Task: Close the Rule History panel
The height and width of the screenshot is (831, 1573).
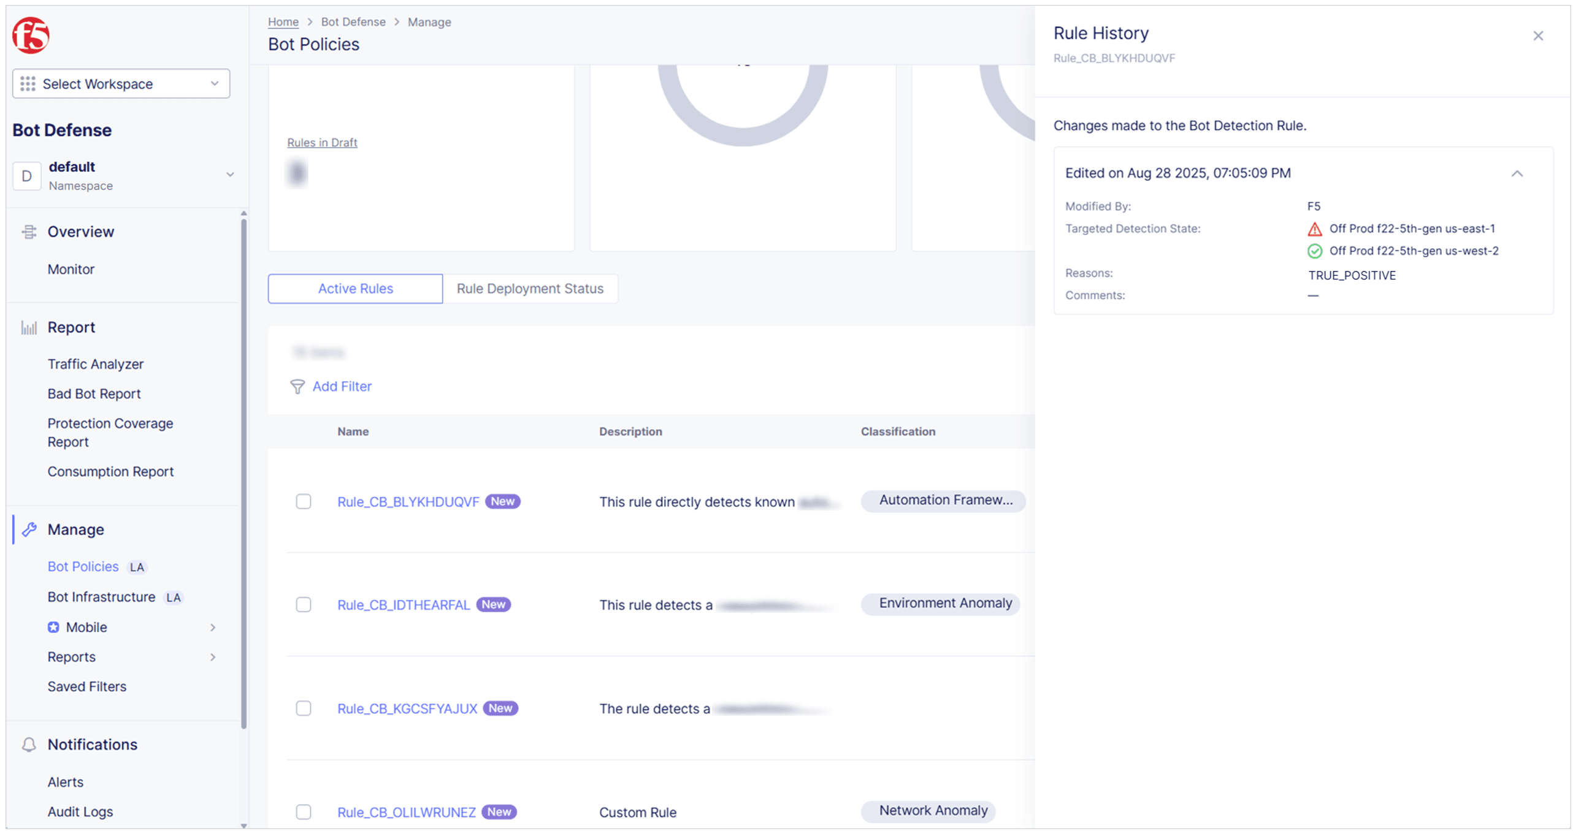Action: 1537,36
